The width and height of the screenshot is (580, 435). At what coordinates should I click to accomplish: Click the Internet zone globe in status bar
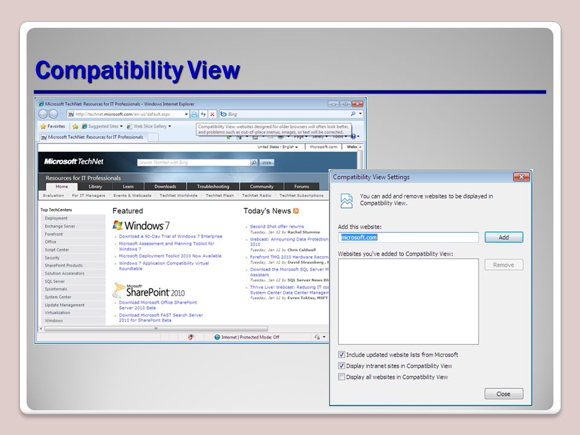tap(217, 337)
